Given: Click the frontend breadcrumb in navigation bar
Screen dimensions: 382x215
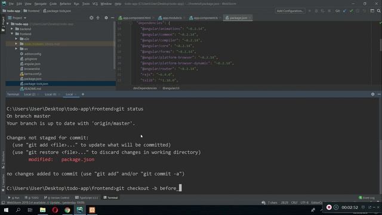Looking at the screenshot, I should (x=31, y=11).
